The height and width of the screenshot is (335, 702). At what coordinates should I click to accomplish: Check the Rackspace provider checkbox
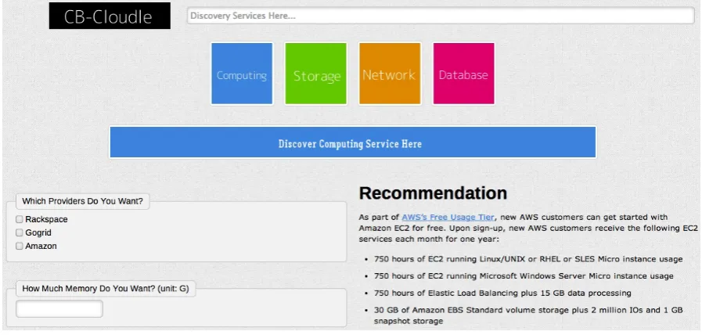20,219
